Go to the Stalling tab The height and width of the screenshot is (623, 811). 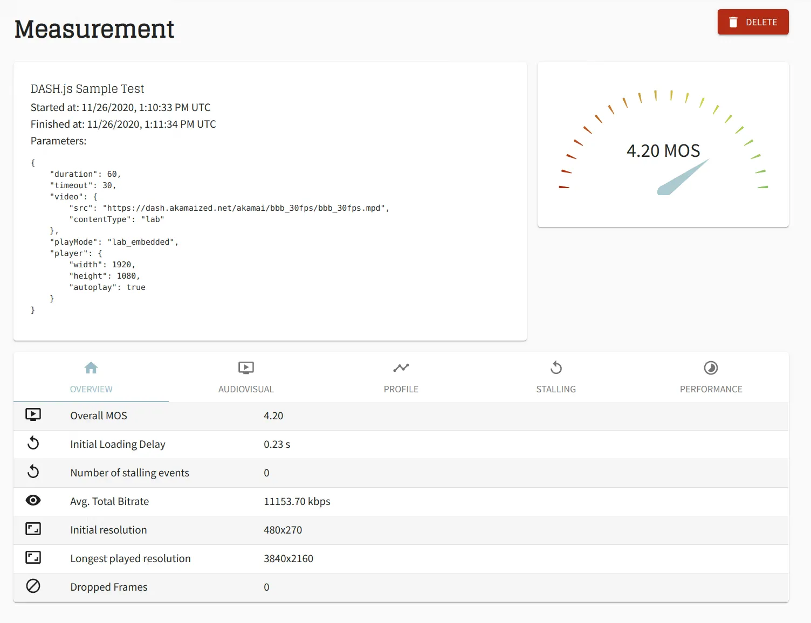556,377
